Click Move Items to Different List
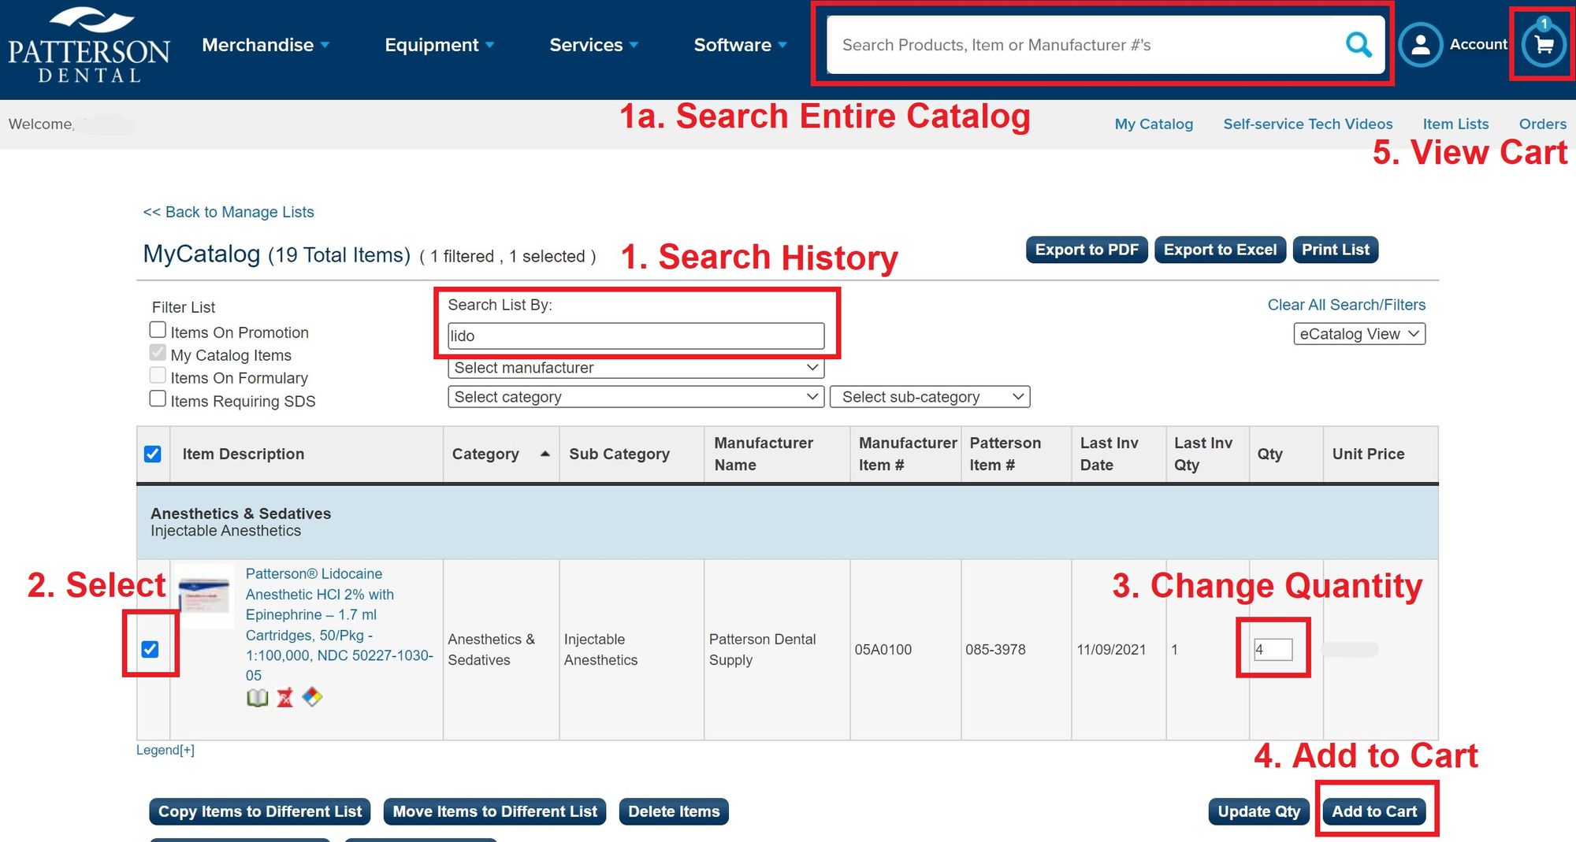Image resolution: width=1576 pixels, height=842 pixels. pos(495,811)
